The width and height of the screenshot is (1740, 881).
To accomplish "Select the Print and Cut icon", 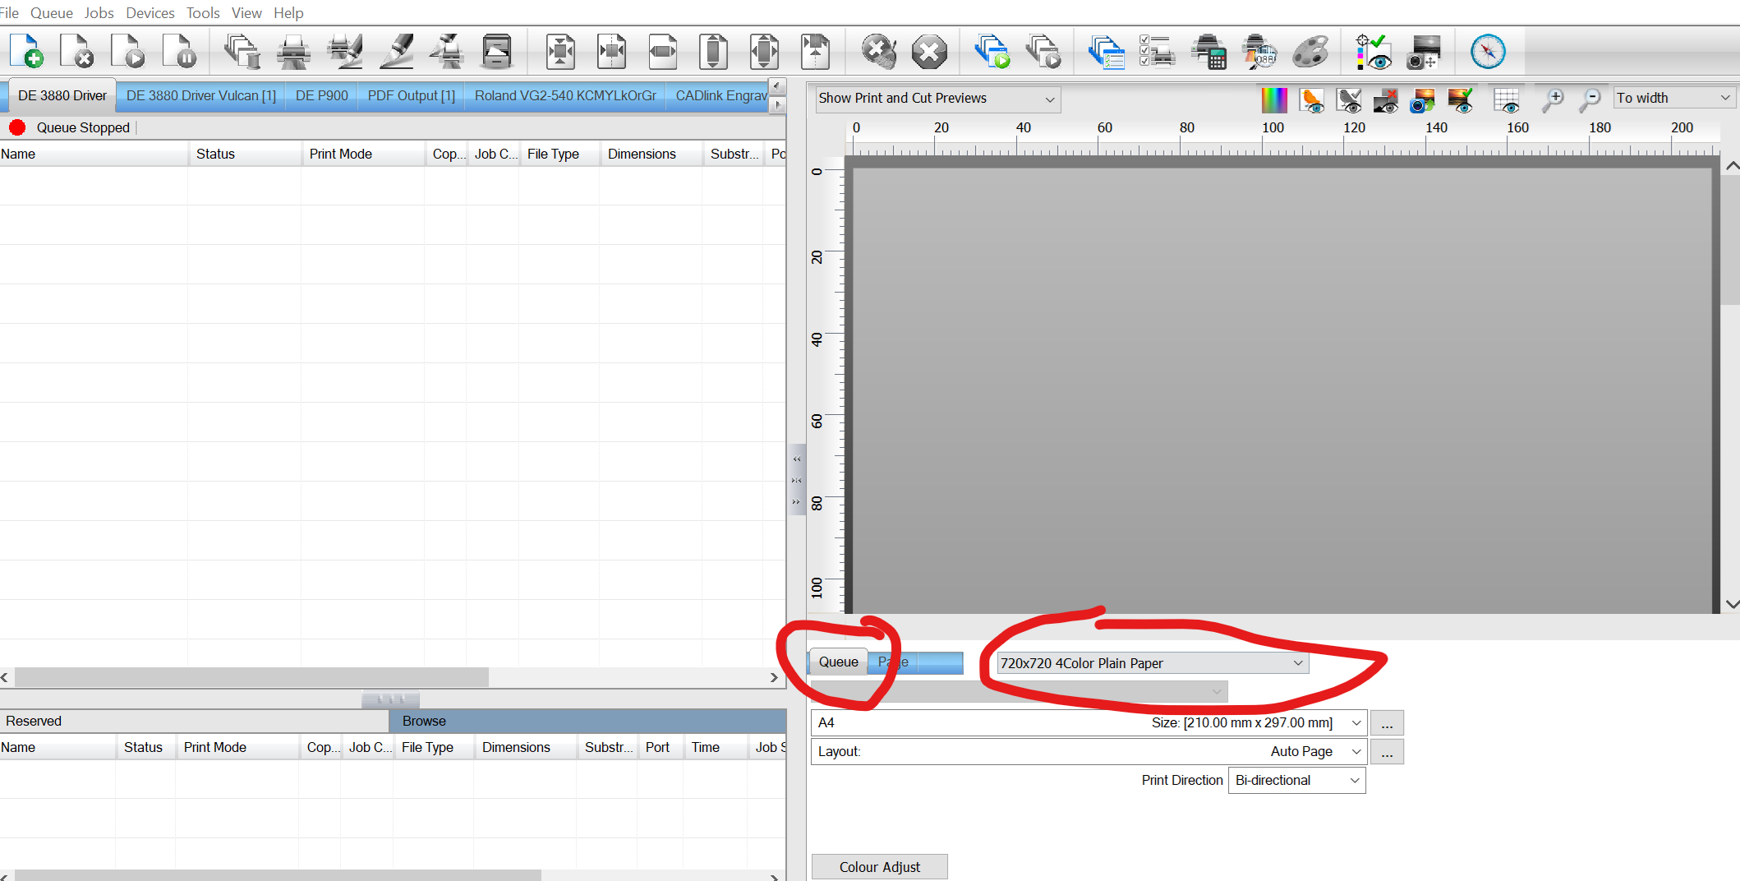I will (345, 51).
